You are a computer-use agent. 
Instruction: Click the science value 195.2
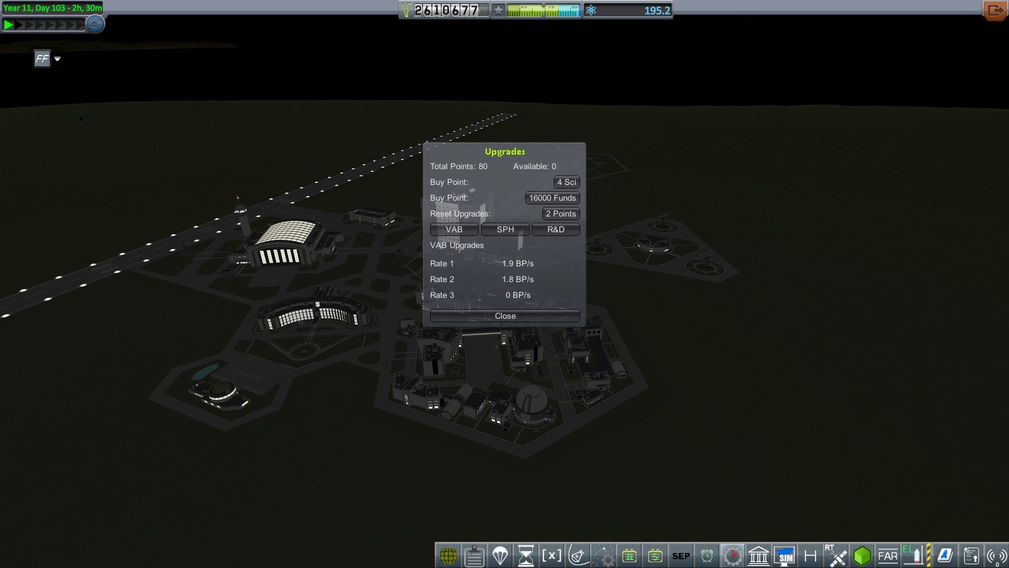(x=657, y=11)
